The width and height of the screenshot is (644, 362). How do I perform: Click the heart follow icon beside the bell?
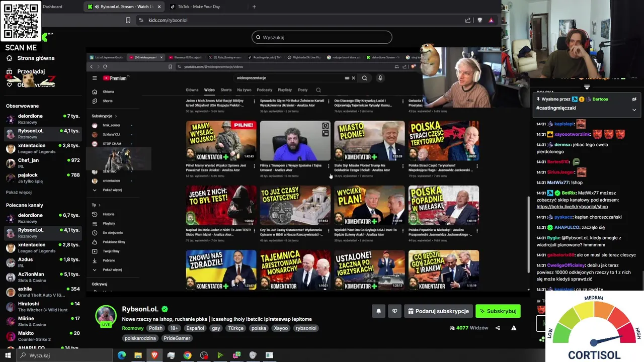coord(394,311)
